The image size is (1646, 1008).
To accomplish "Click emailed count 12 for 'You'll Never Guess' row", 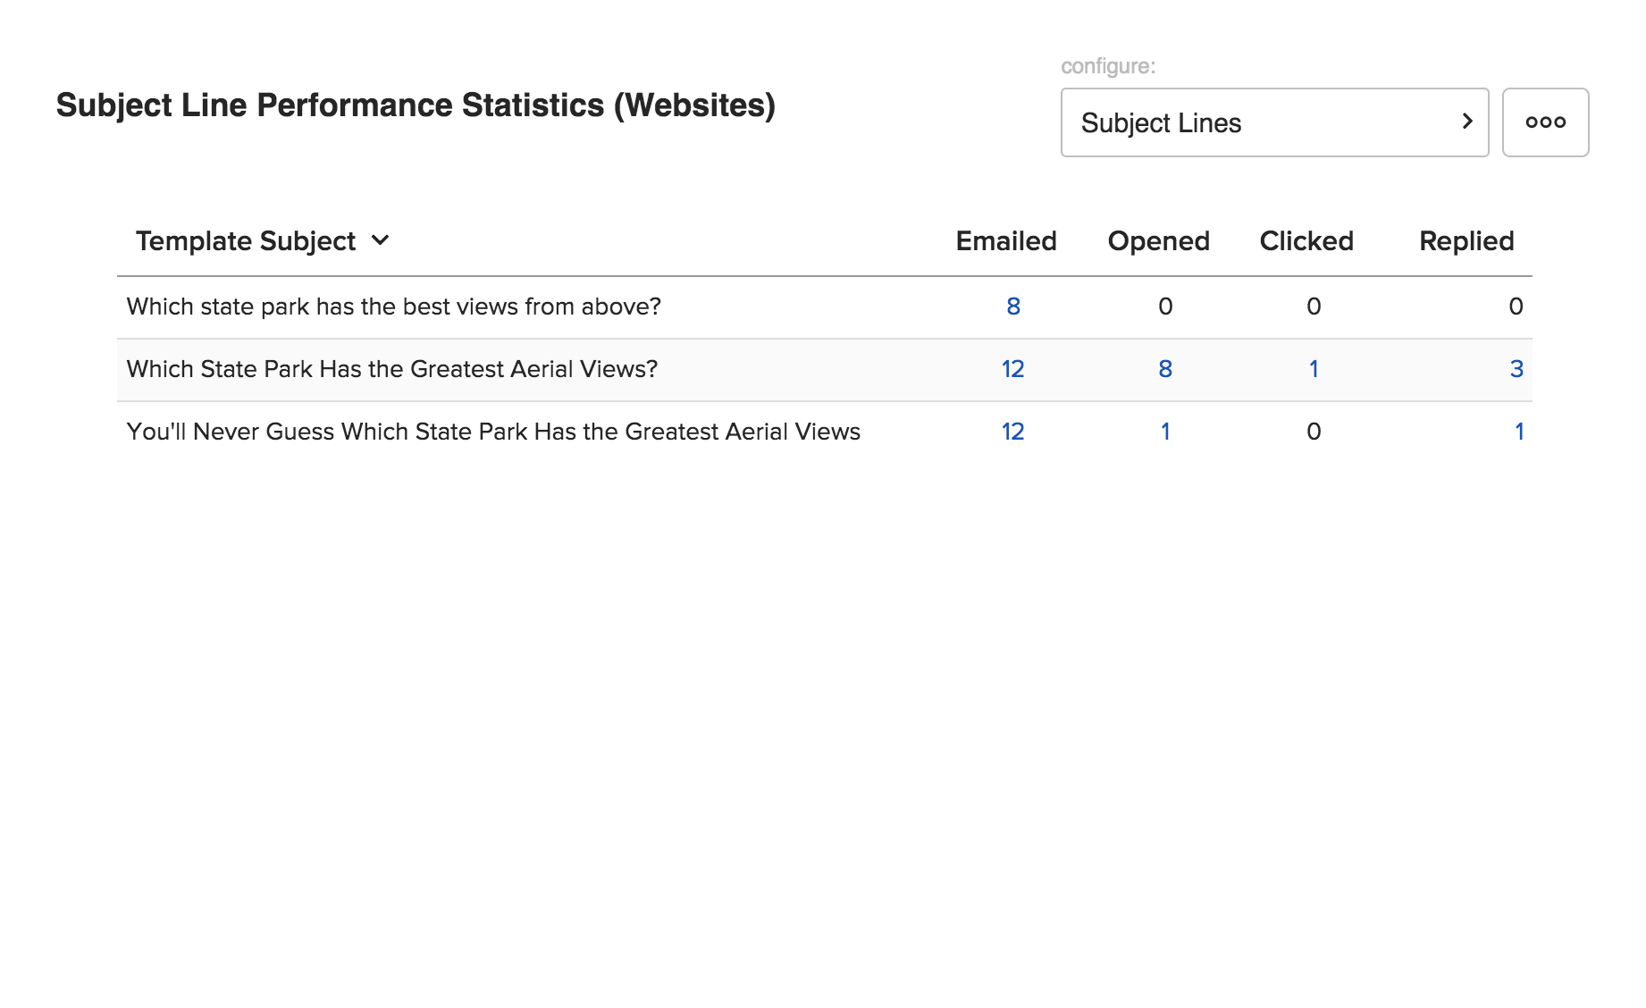I will (1012, 432).
